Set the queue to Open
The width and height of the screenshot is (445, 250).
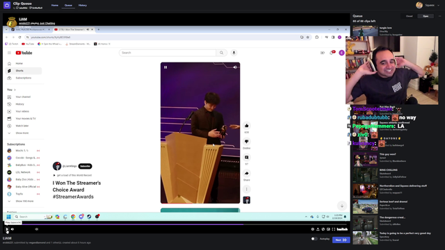pos(426,16)
